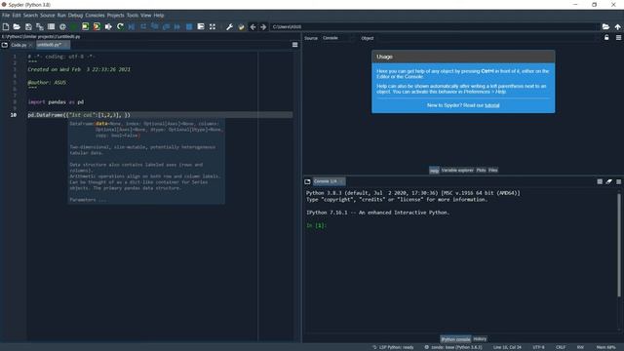Open the Spyder tutorial link

click(491, 105)
